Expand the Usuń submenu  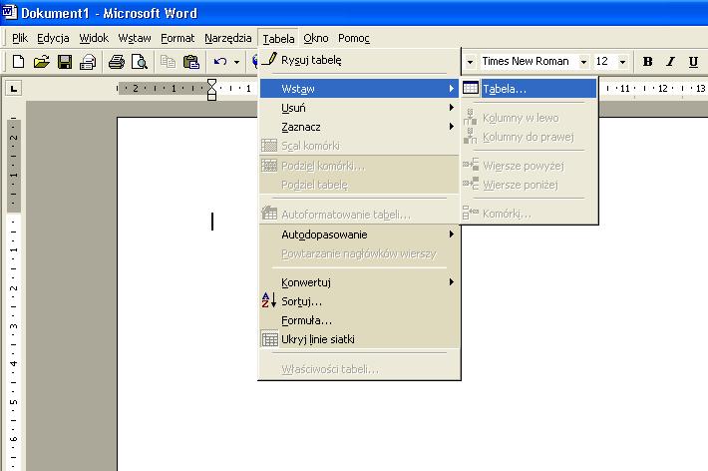pos(359,108)
